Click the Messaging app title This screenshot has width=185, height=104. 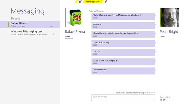[x=28, y=11]
